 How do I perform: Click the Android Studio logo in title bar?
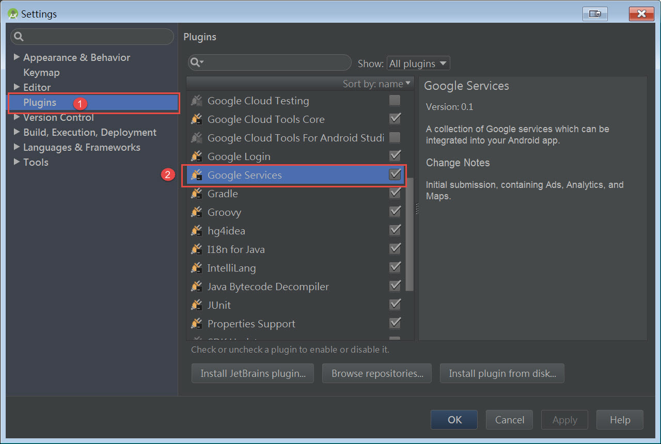(x=13, y=13)
